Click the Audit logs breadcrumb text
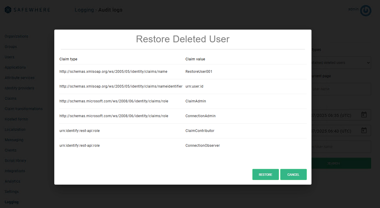 coord(110,10)
